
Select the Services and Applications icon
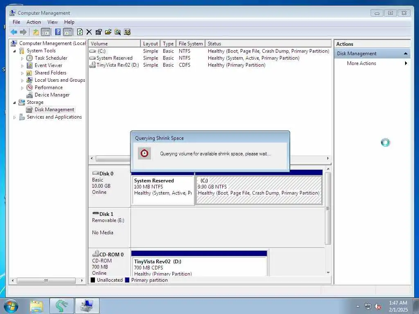[22, 117]
